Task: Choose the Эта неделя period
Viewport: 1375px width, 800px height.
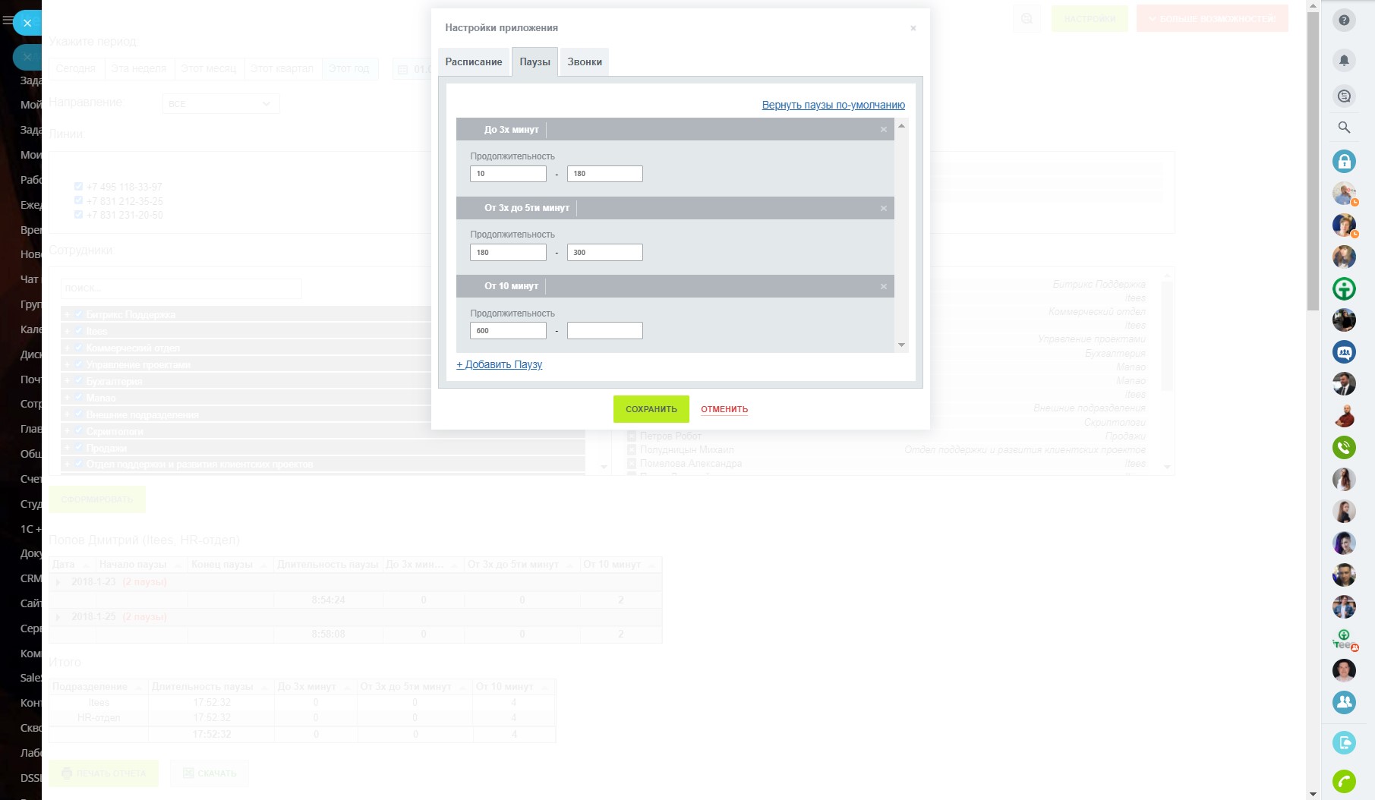Action: (x=139, y=68)
